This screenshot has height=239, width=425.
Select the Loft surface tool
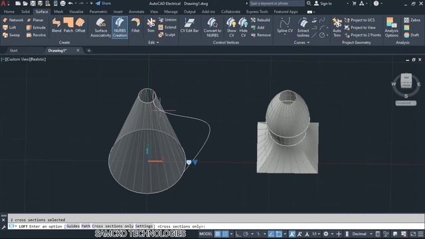click(9, 28)
